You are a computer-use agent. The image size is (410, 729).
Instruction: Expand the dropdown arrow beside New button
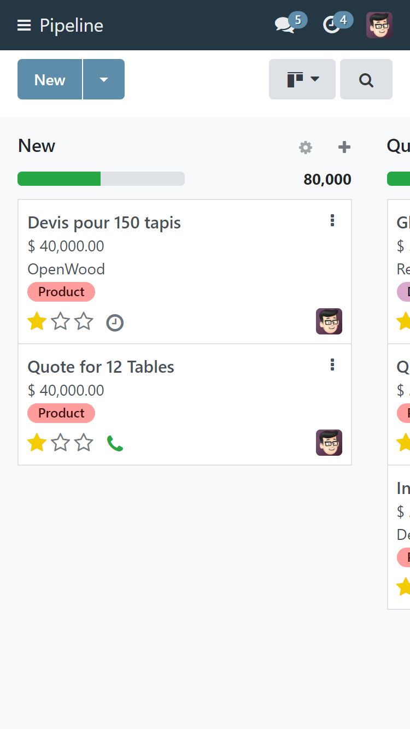tap(104, 80)
